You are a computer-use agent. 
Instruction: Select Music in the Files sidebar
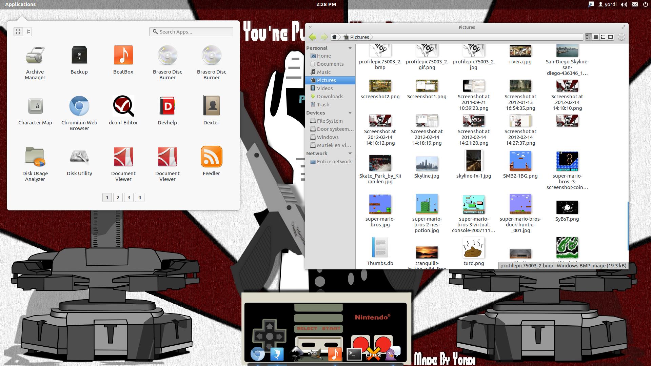[330, 72]
